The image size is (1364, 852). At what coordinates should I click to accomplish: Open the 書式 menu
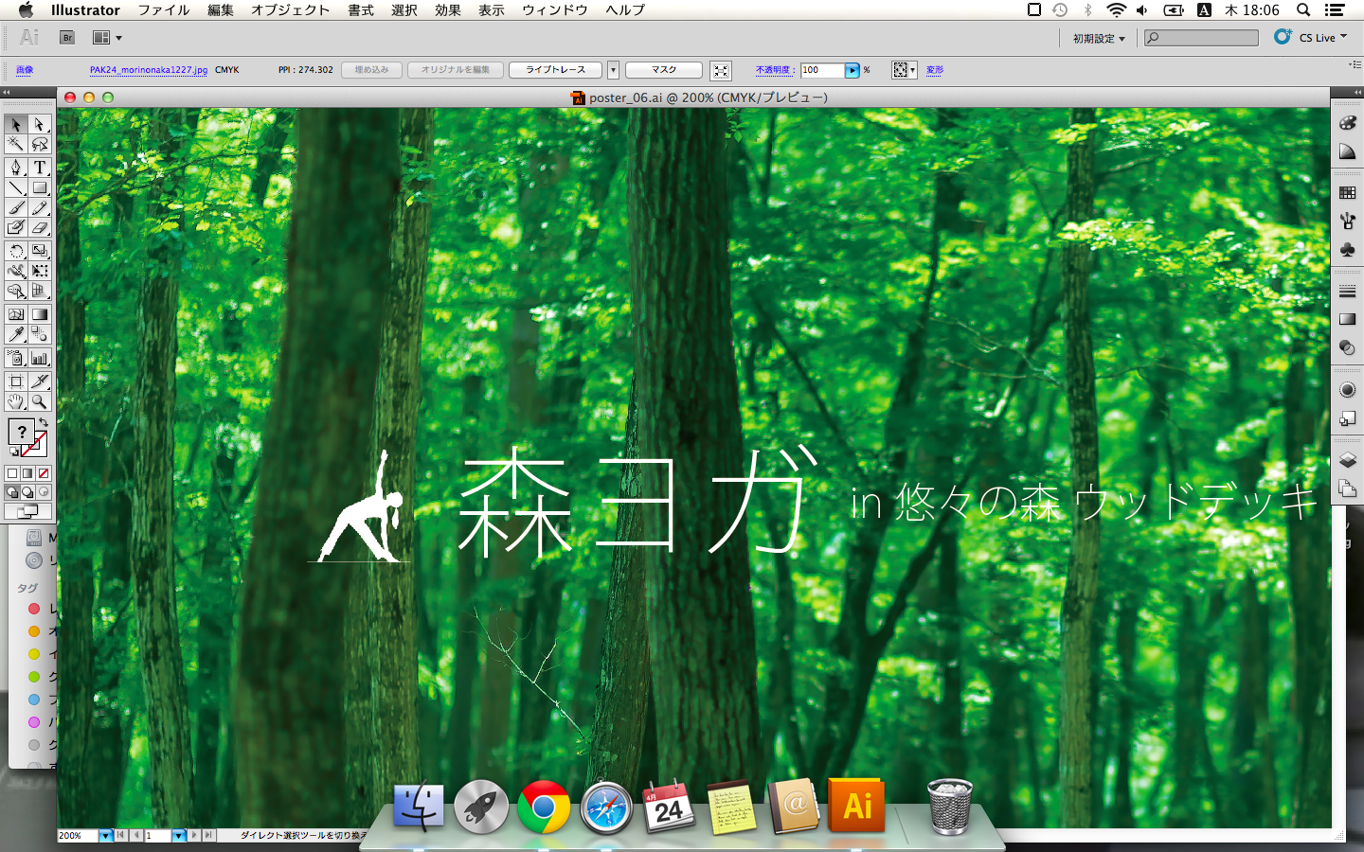tap(361, 10)
